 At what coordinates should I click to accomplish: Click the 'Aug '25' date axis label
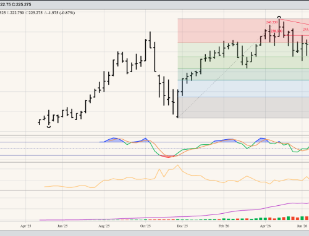click(104, 226)
